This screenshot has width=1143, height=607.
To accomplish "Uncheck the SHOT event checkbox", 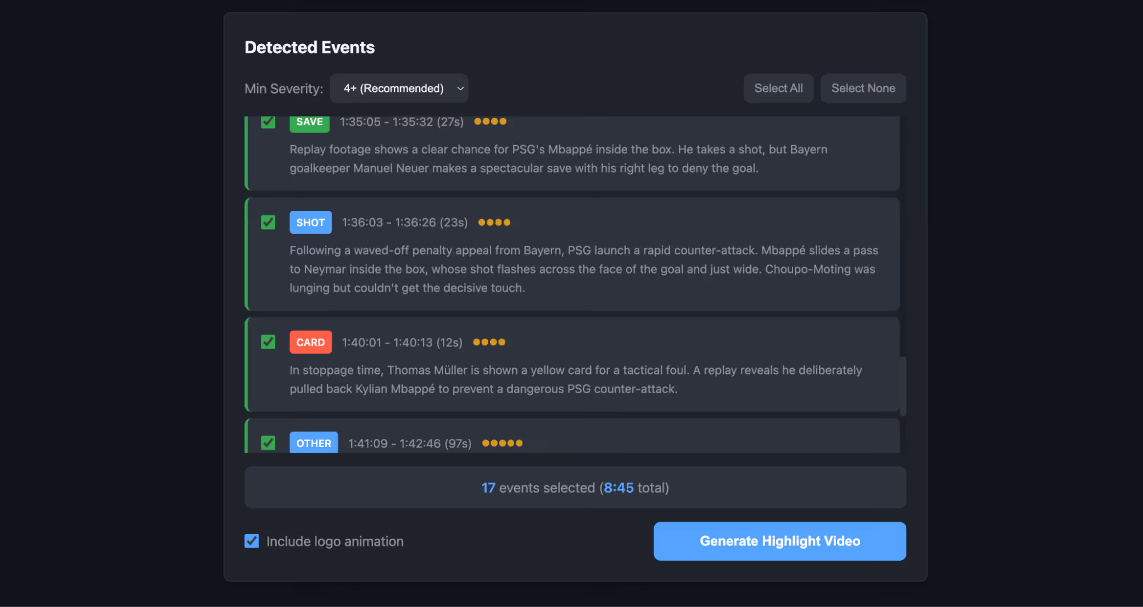I will [268, 222].
